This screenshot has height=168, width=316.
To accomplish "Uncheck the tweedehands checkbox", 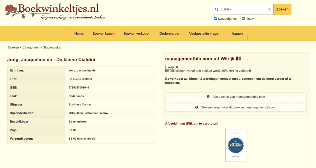I will [216, 18].
